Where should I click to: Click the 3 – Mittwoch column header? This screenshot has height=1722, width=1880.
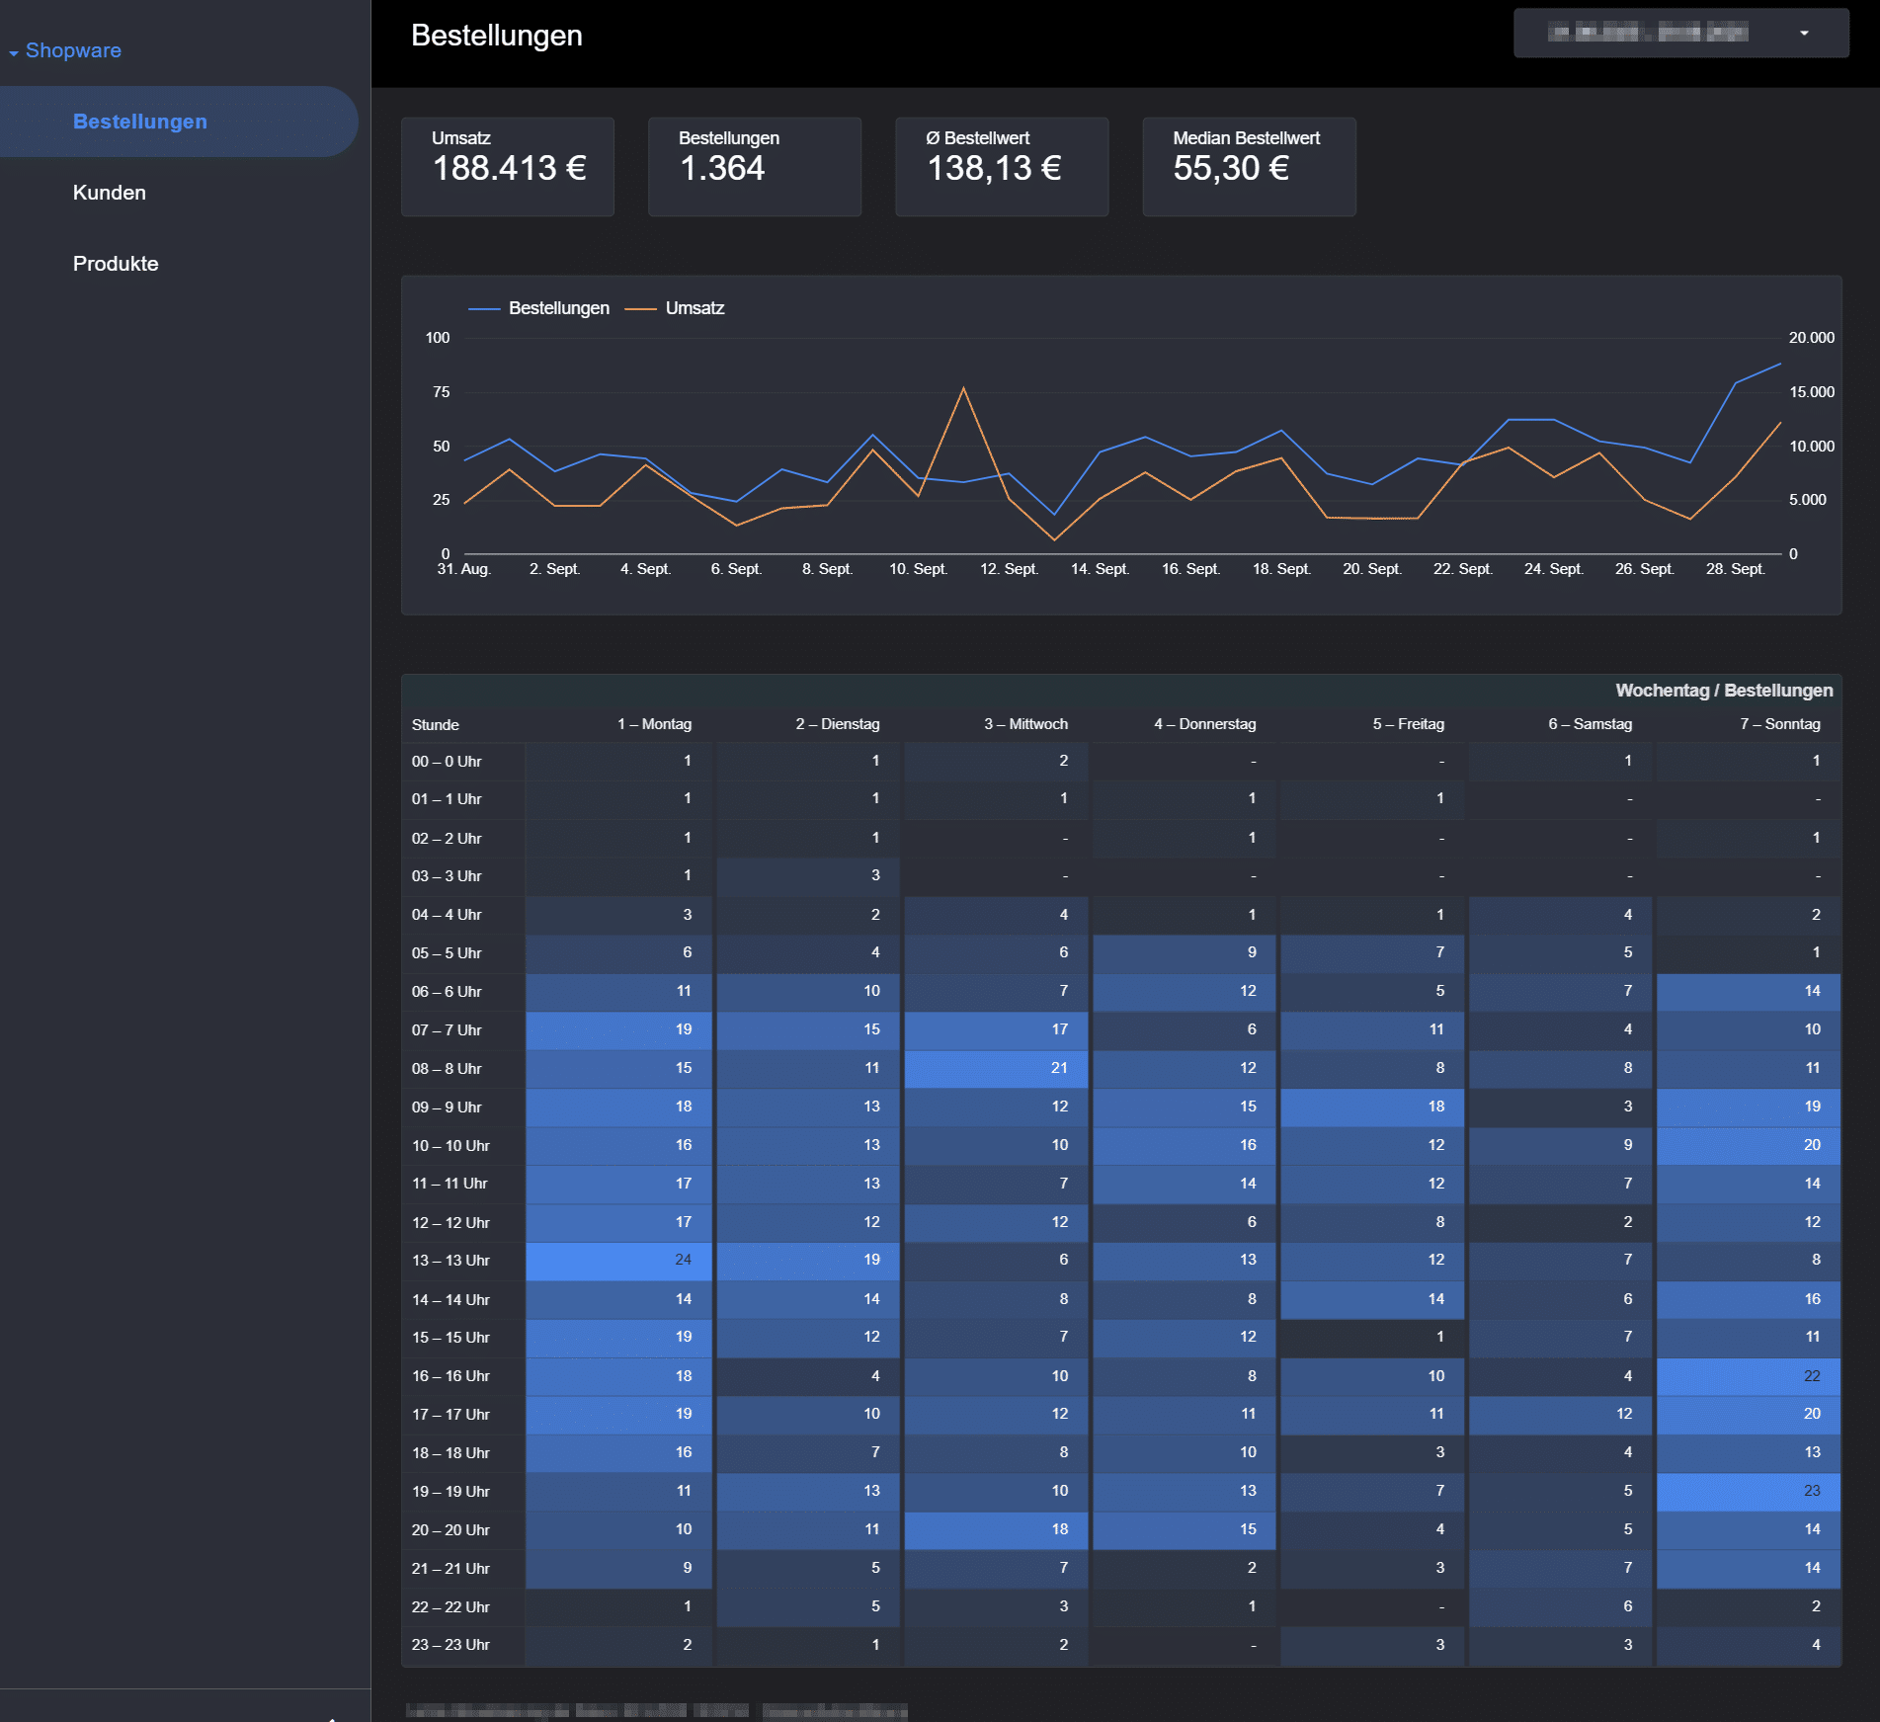coord(1025,724)
